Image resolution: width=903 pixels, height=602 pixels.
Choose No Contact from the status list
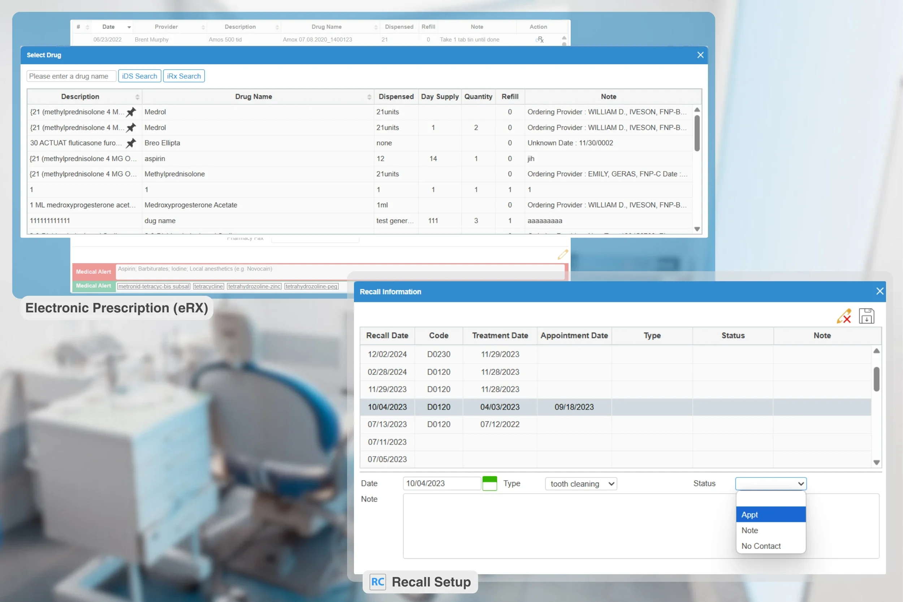[x=761, y=546]
